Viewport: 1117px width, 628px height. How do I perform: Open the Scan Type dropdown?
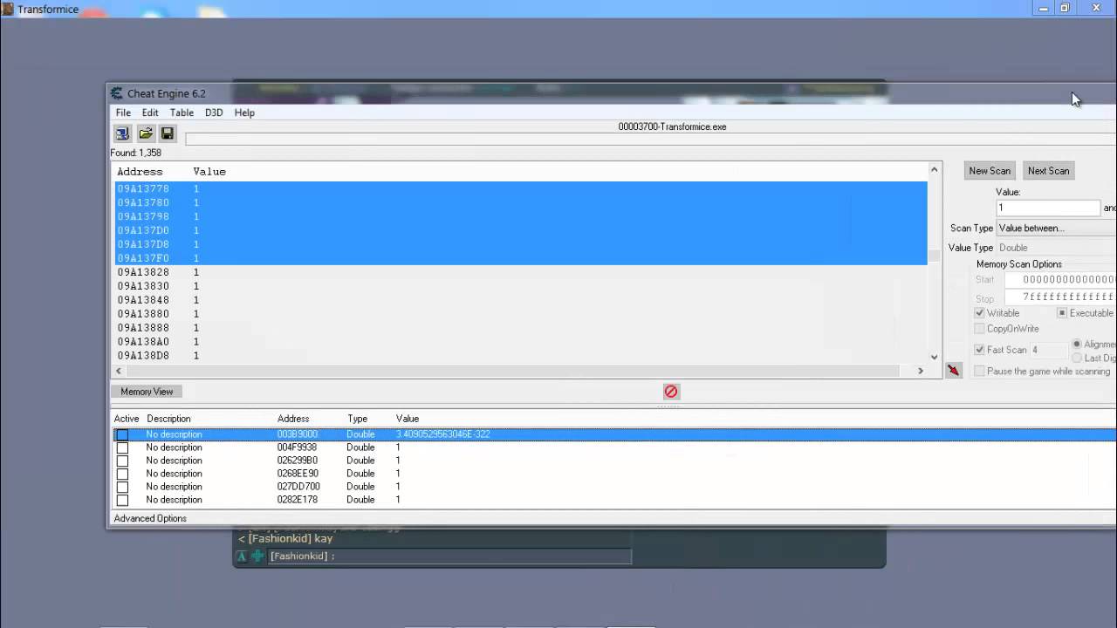click(x=1057, y=229)
